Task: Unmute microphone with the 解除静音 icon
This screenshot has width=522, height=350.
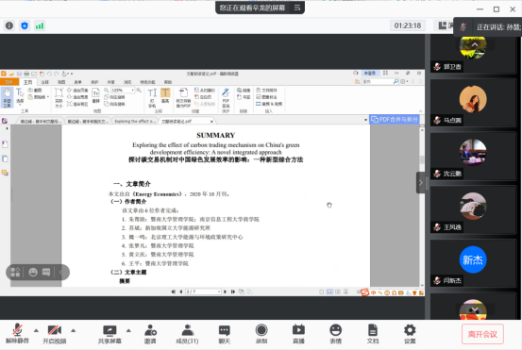Action: point(17,333)
